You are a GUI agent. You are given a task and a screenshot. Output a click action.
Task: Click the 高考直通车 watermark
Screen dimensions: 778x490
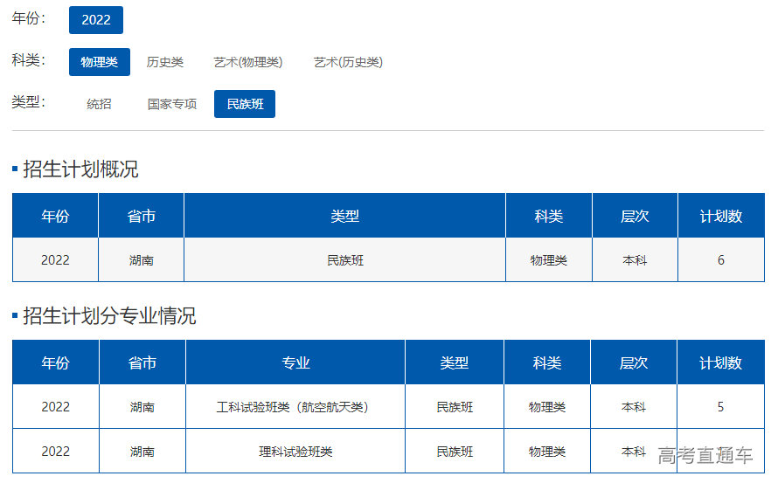point(705,455)
